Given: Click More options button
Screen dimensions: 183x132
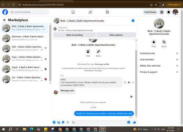Looking at the screenshot, I should (x=116, y=35).
